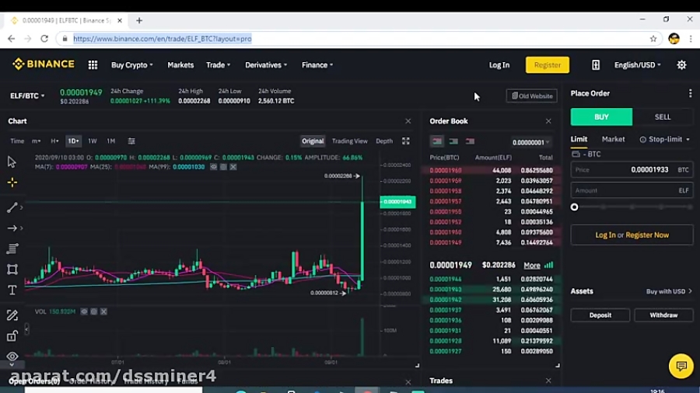The height and width of the screenshot is (393, 700).
Task: Open the live chat support bubble
Action: coord(681,367)
